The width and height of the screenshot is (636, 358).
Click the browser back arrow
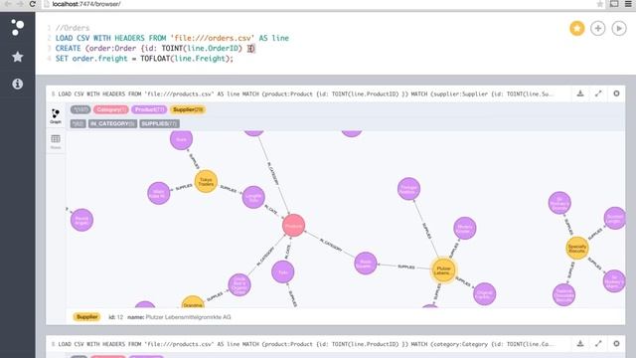click(x=8, y=4)
